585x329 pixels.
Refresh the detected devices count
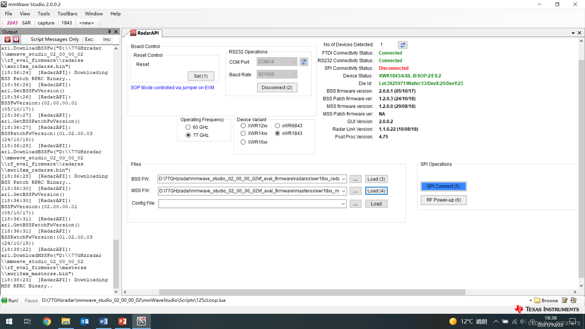point(402,45)
